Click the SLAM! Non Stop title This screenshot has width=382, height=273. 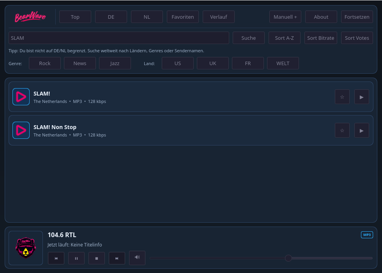[x=55, y=127]
